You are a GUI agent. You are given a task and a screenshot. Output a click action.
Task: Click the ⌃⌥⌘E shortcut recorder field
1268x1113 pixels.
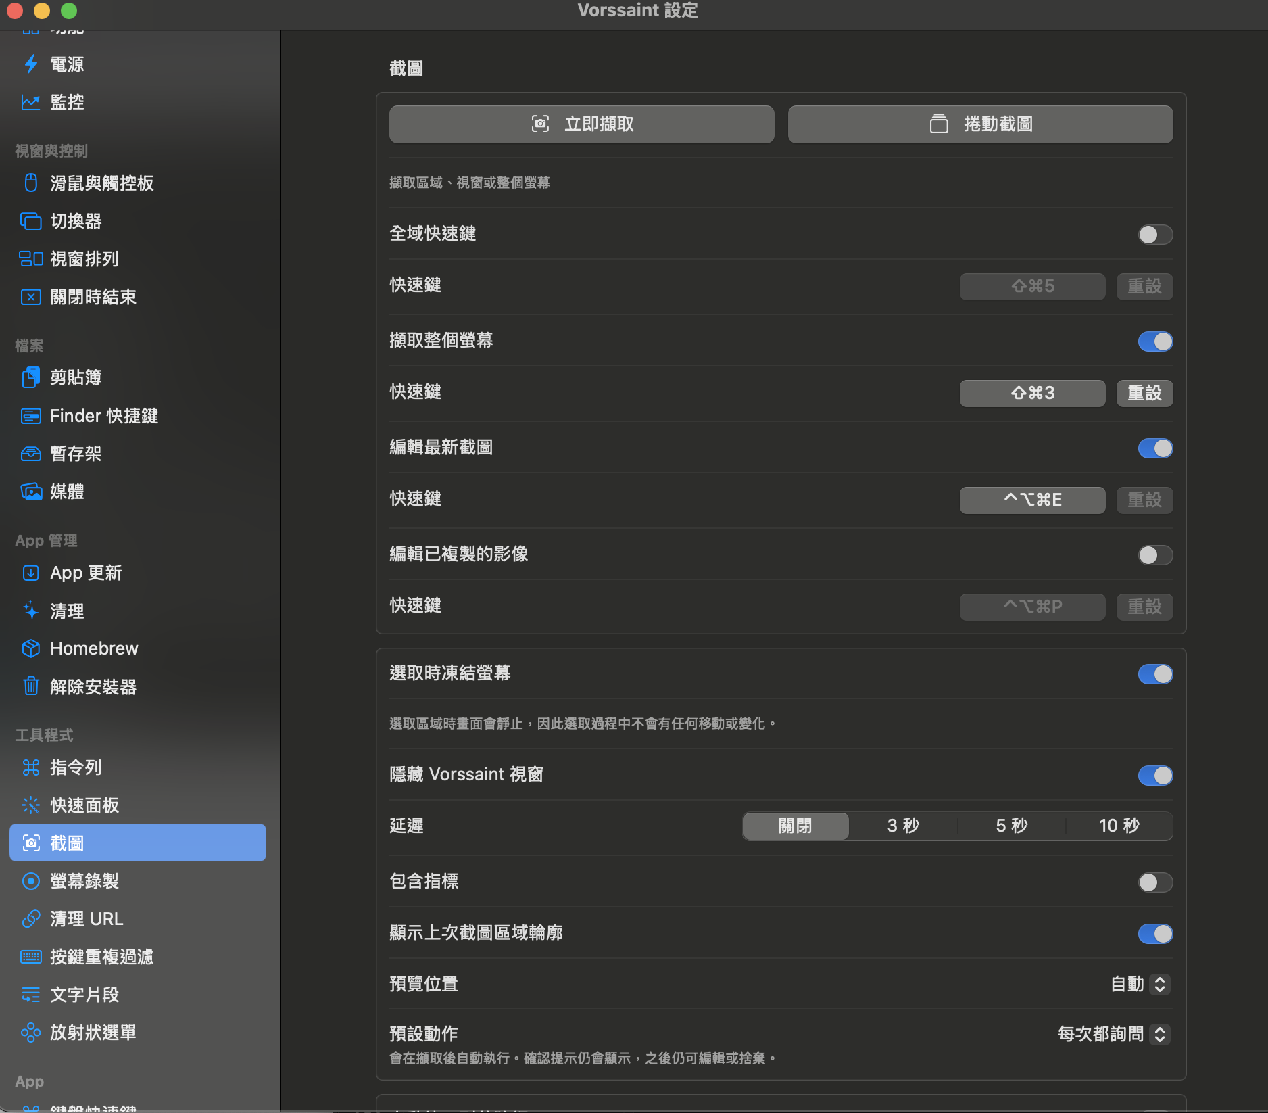(x=1033, y=500)
